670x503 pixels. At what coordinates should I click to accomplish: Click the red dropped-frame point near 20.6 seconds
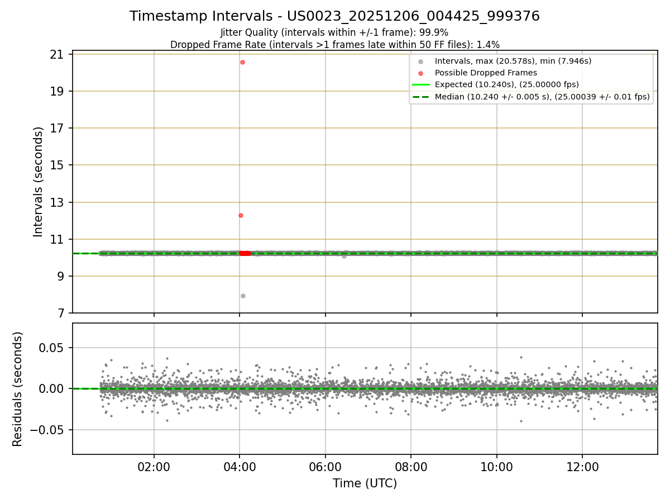[242, 62]
